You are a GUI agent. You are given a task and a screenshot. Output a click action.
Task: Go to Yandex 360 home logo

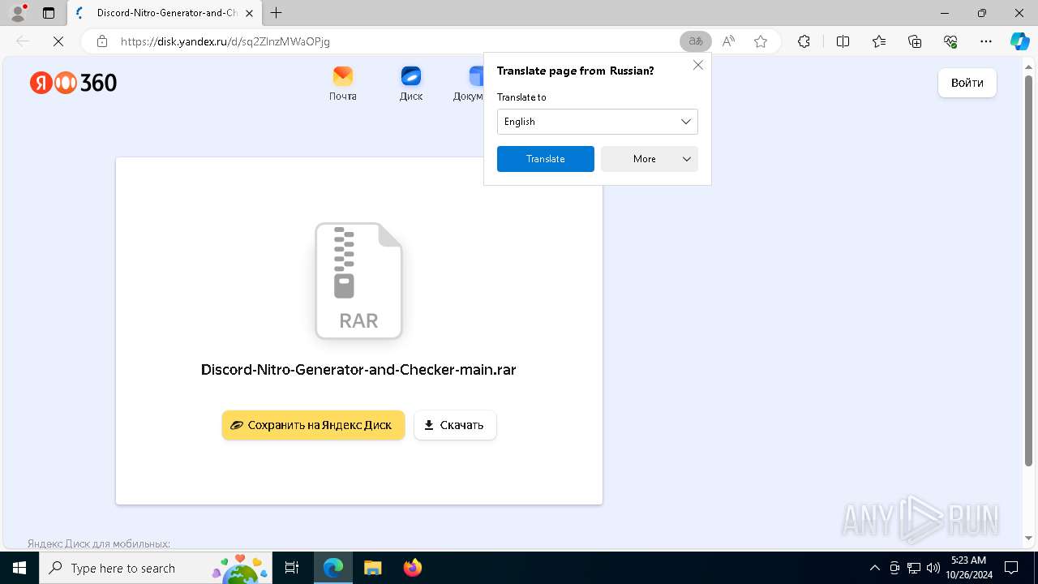click(73, 83)
